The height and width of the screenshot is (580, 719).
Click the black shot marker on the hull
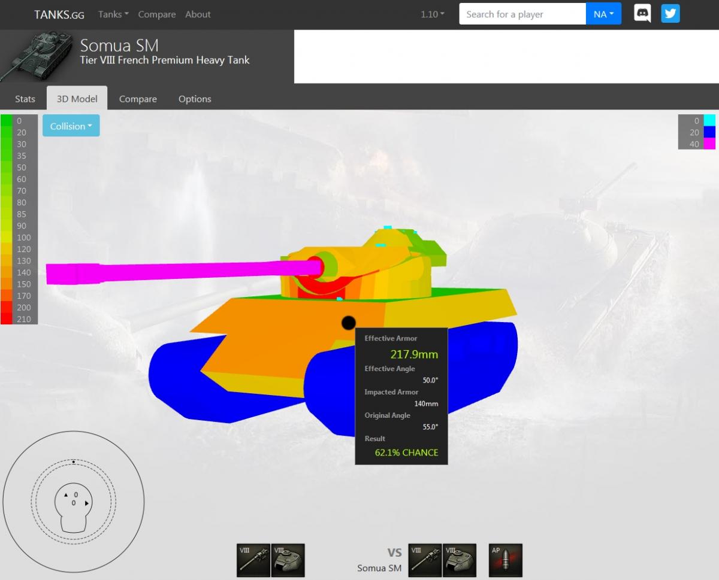(348, 323)
